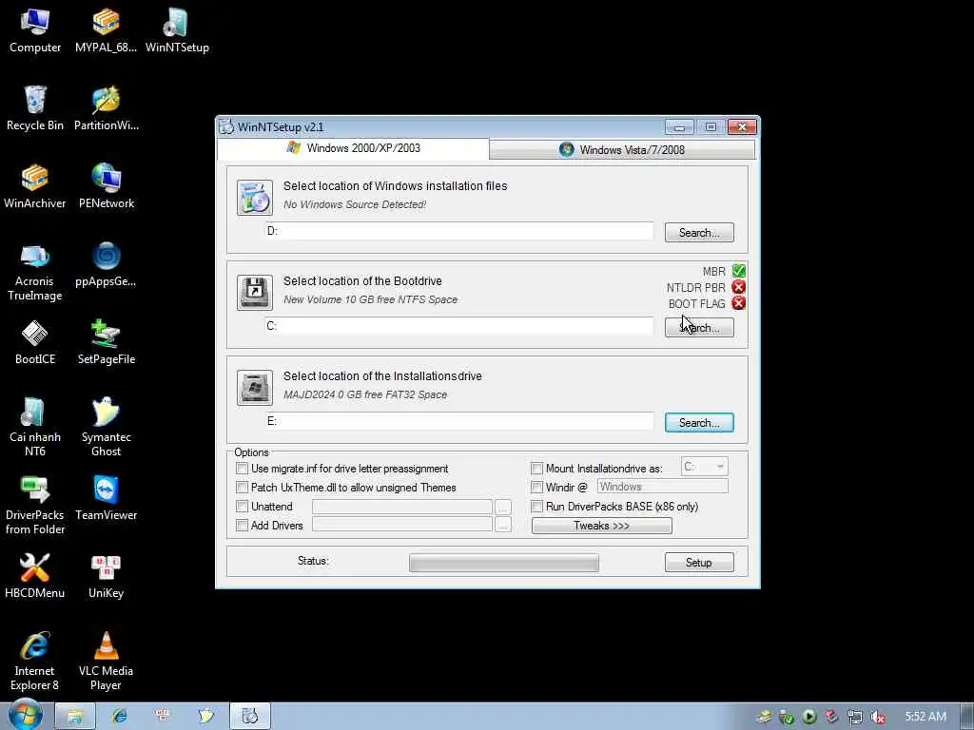Click the Installationsdrive path field E:
The width and height of the screenshot is (974, 730).
[459, 421]
